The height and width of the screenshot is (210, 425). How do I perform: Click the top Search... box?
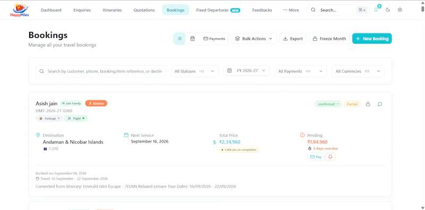338,10
